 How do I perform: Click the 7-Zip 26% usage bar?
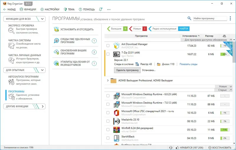coord(225,54)
